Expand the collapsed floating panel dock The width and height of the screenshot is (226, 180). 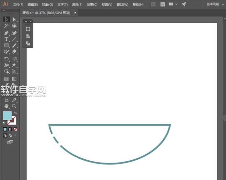[x=26, y=21]
